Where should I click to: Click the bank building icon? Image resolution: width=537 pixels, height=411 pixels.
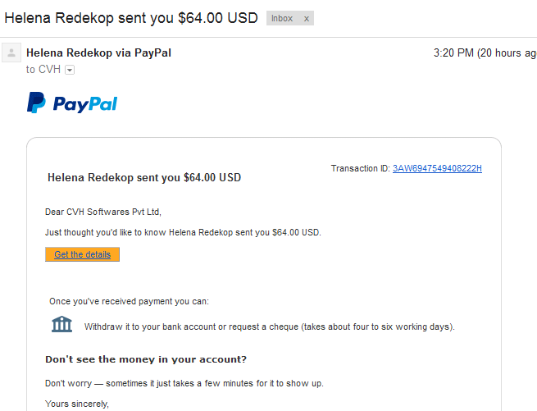61,324
